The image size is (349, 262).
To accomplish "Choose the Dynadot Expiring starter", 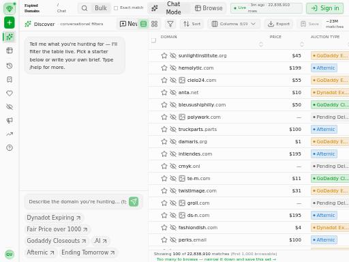I will (x=54, y=218).
